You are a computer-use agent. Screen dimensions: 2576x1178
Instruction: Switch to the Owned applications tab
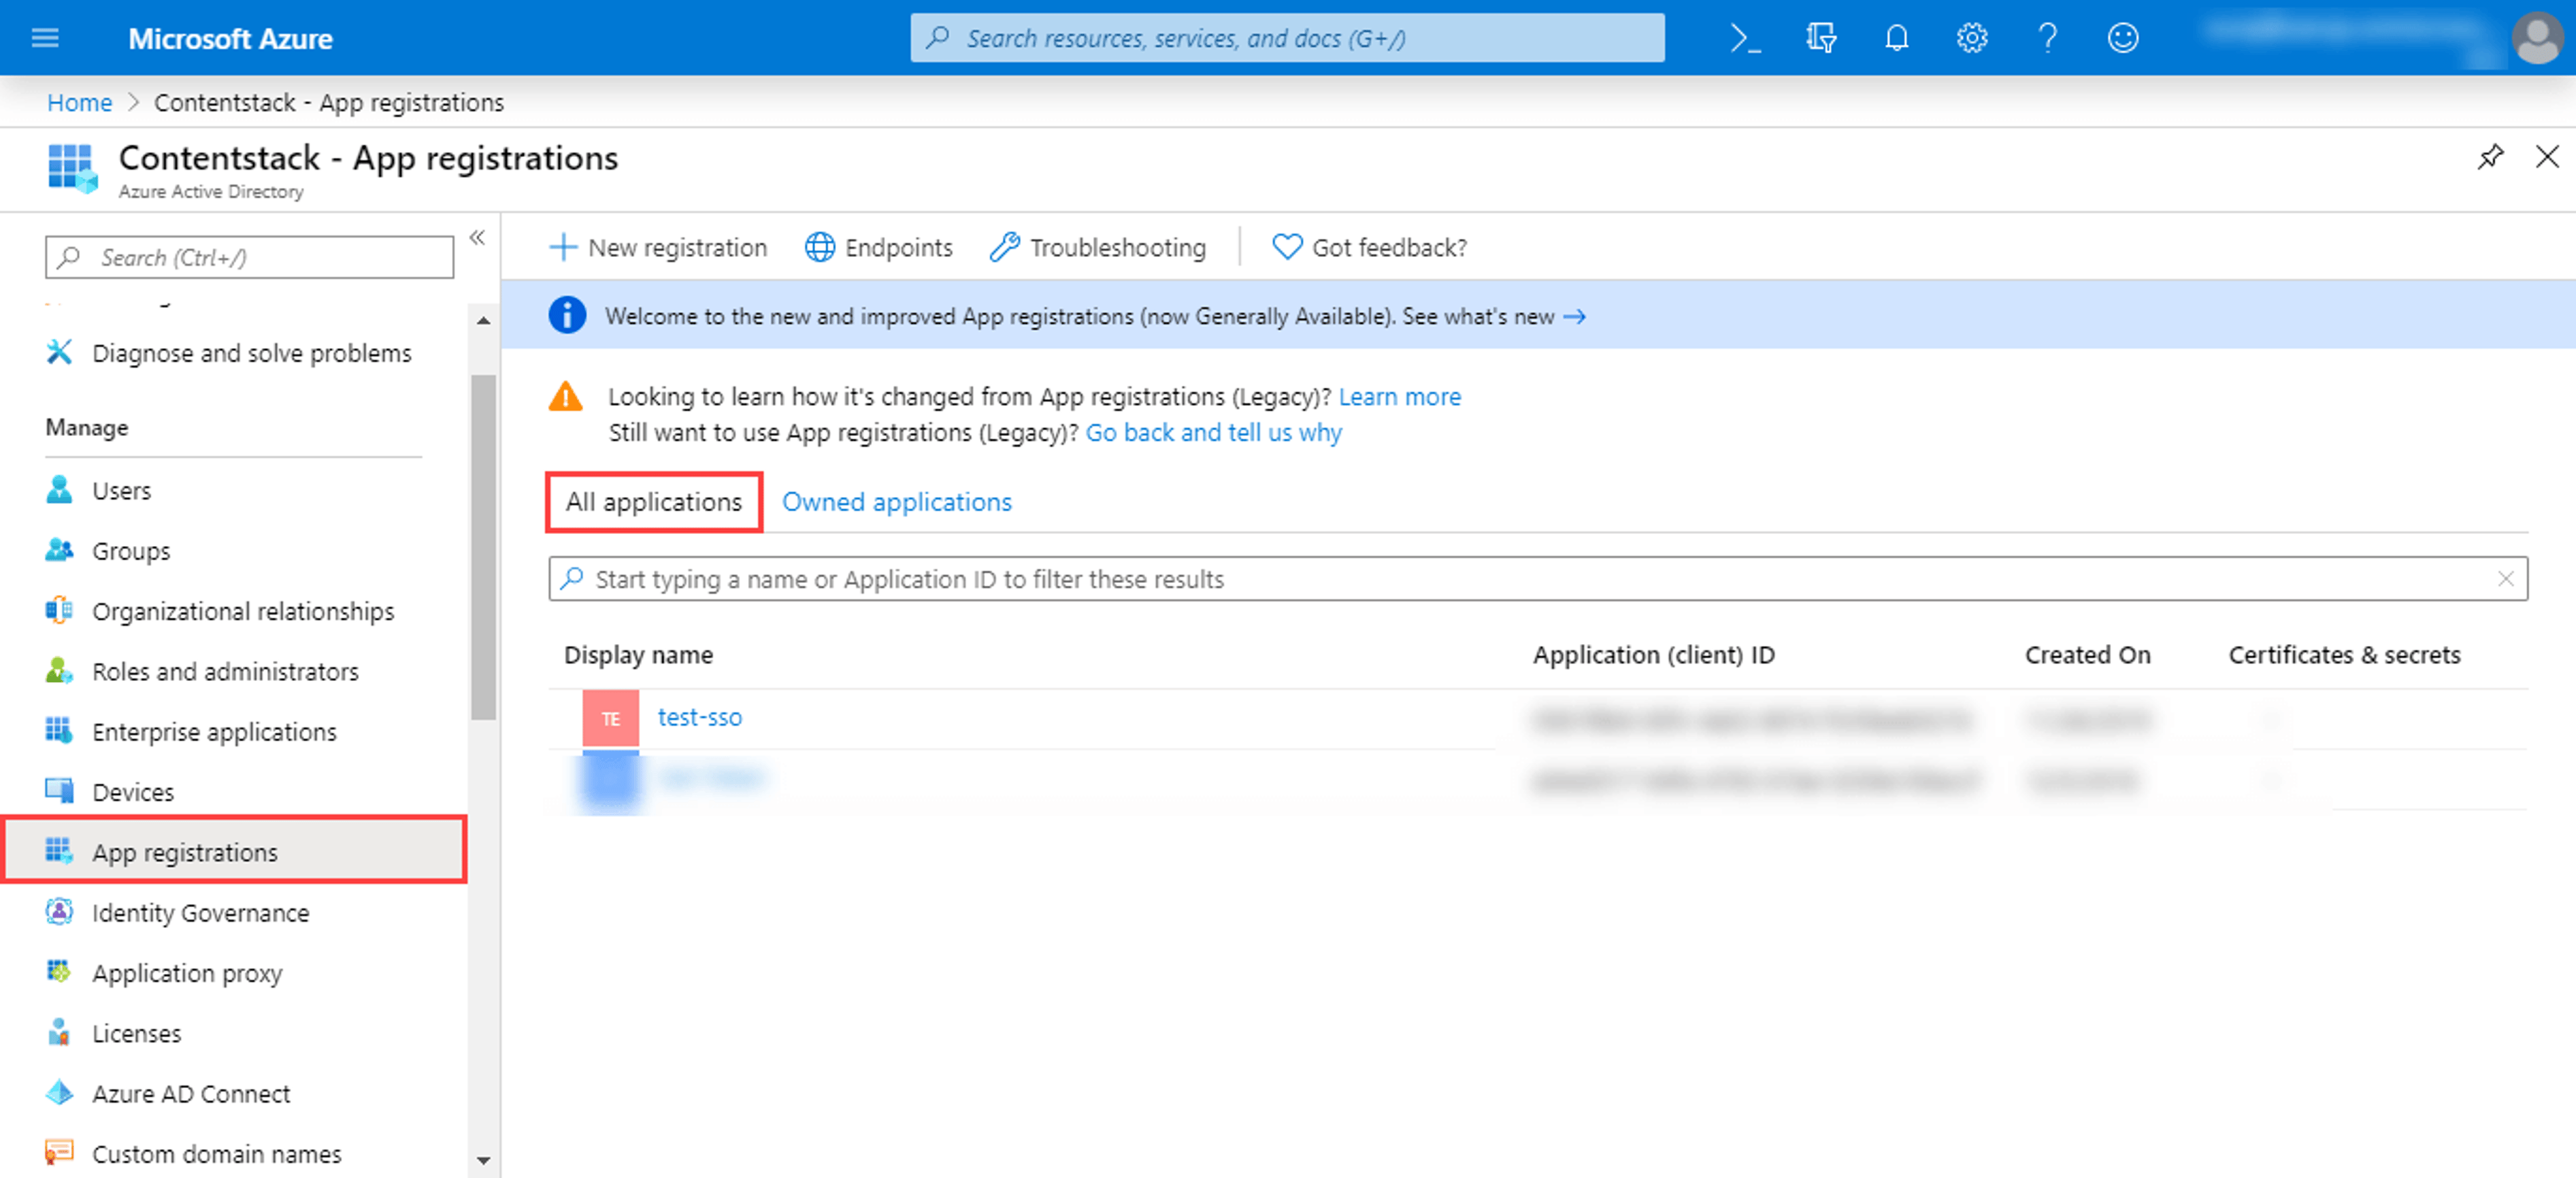[x=896, y=502]
